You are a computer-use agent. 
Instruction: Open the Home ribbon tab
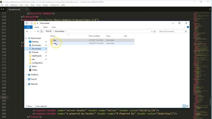(x=37, y=27)
